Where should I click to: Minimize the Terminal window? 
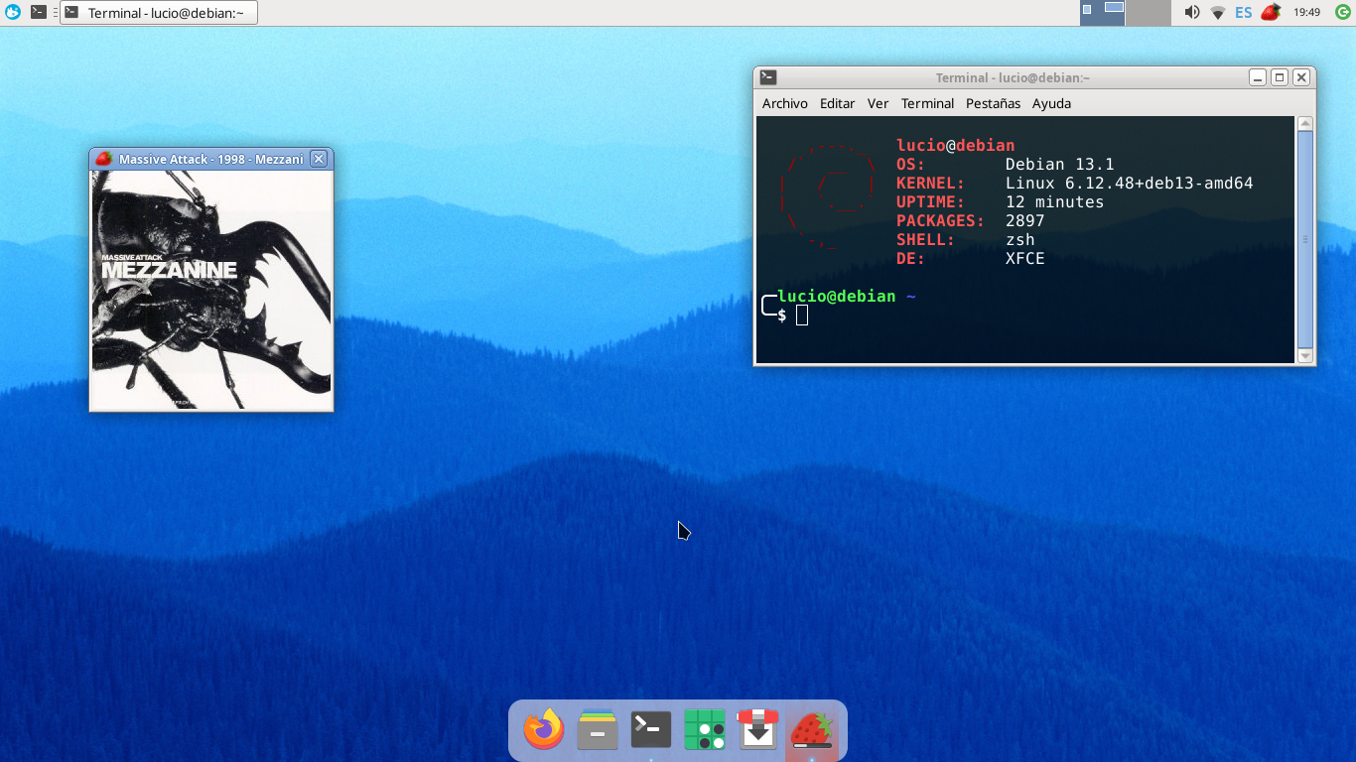(x=1258, y=77)
